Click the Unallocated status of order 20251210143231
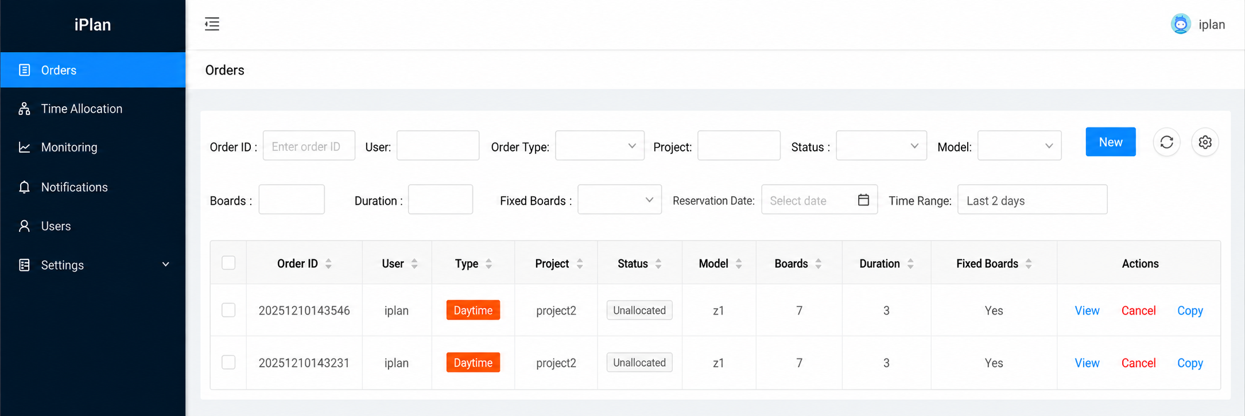The height and width of the screenshot is (416, 1245). (x=639, y=363)
